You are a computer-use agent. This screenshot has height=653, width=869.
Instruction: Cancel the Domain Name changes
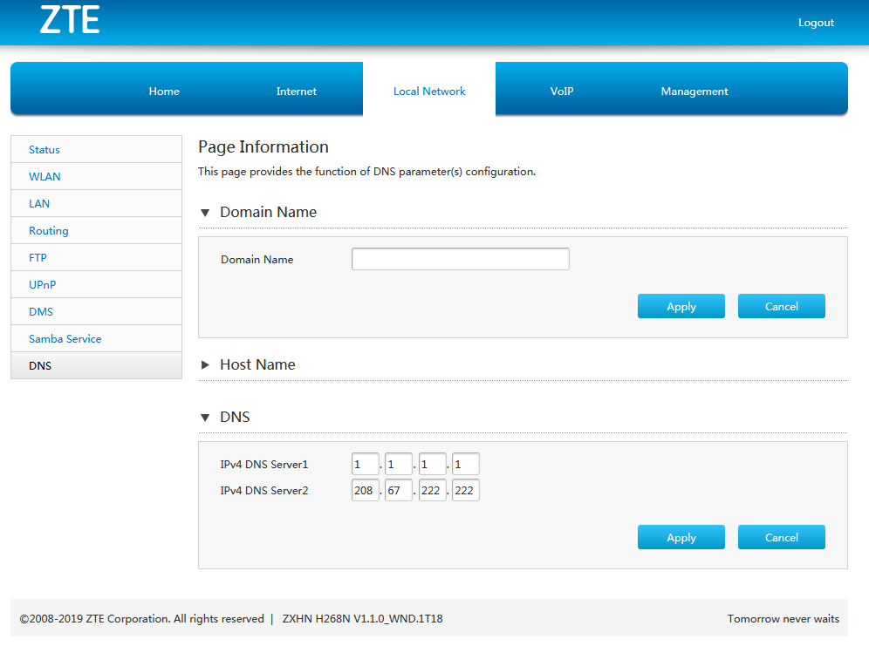click(x=782, y=306)
